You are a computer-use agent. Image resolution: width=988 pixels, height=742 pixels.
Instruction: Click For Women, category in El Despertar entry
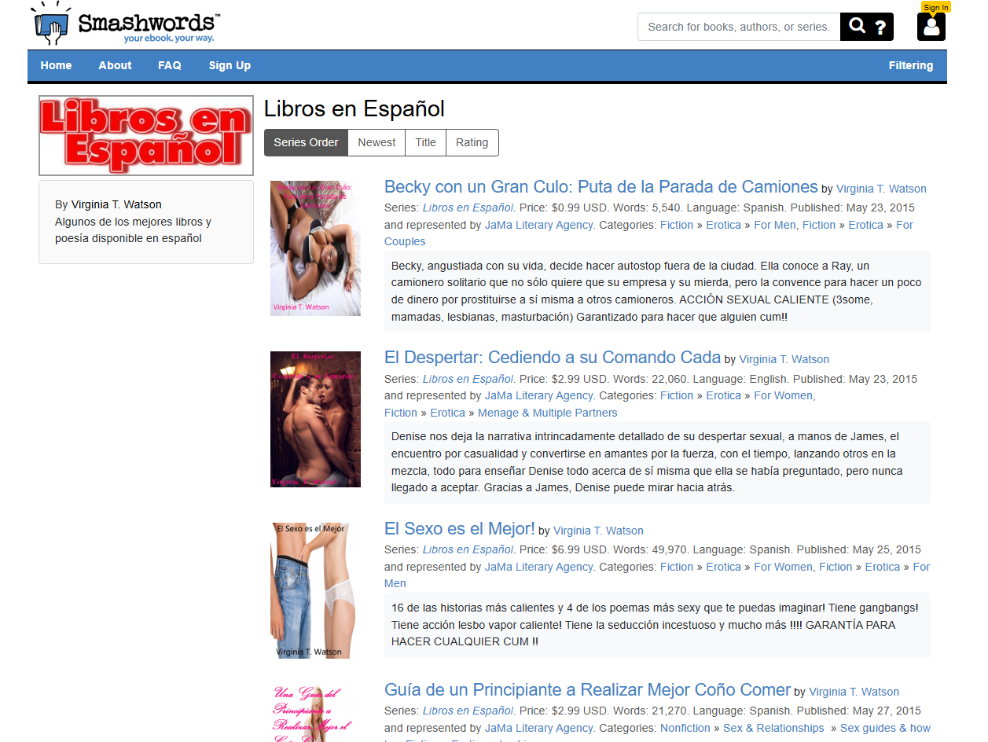[x=784, y=395]
